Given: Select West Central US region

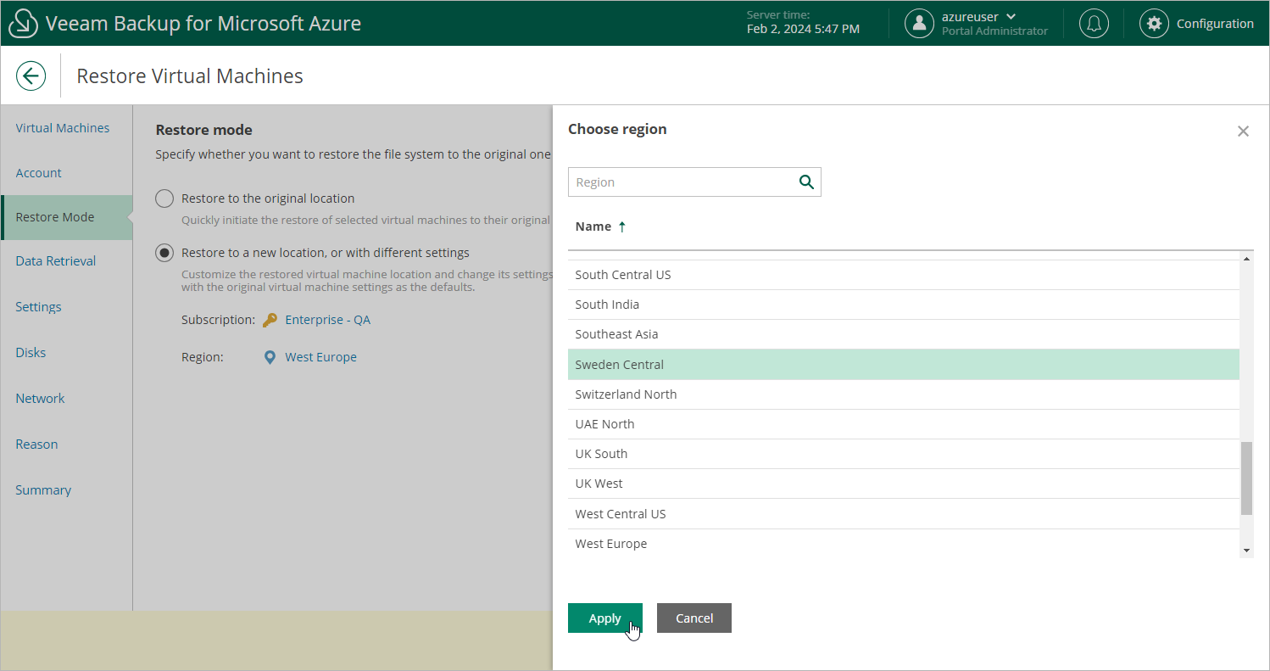Looking at the screenshot, I should [904, 514].
